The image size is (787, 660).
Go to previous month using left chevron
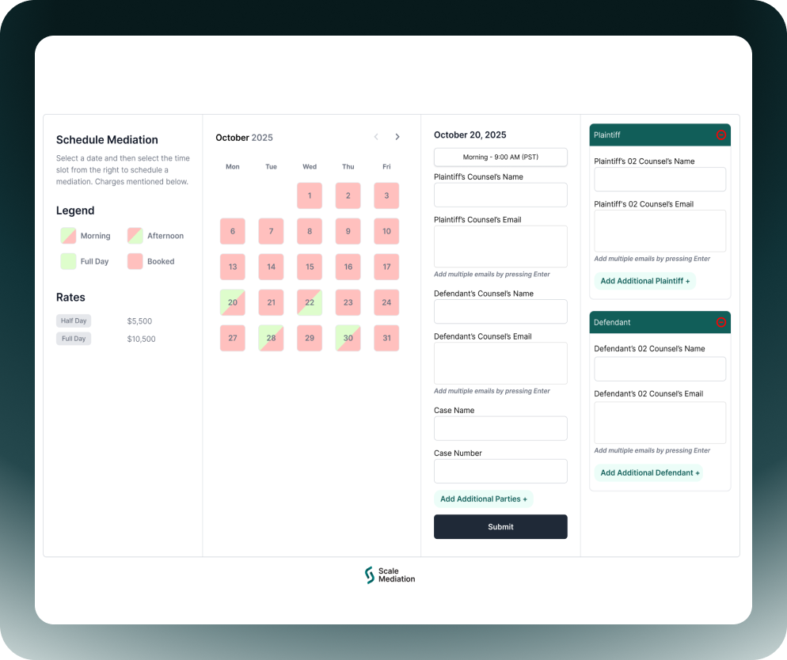[376, 137]
